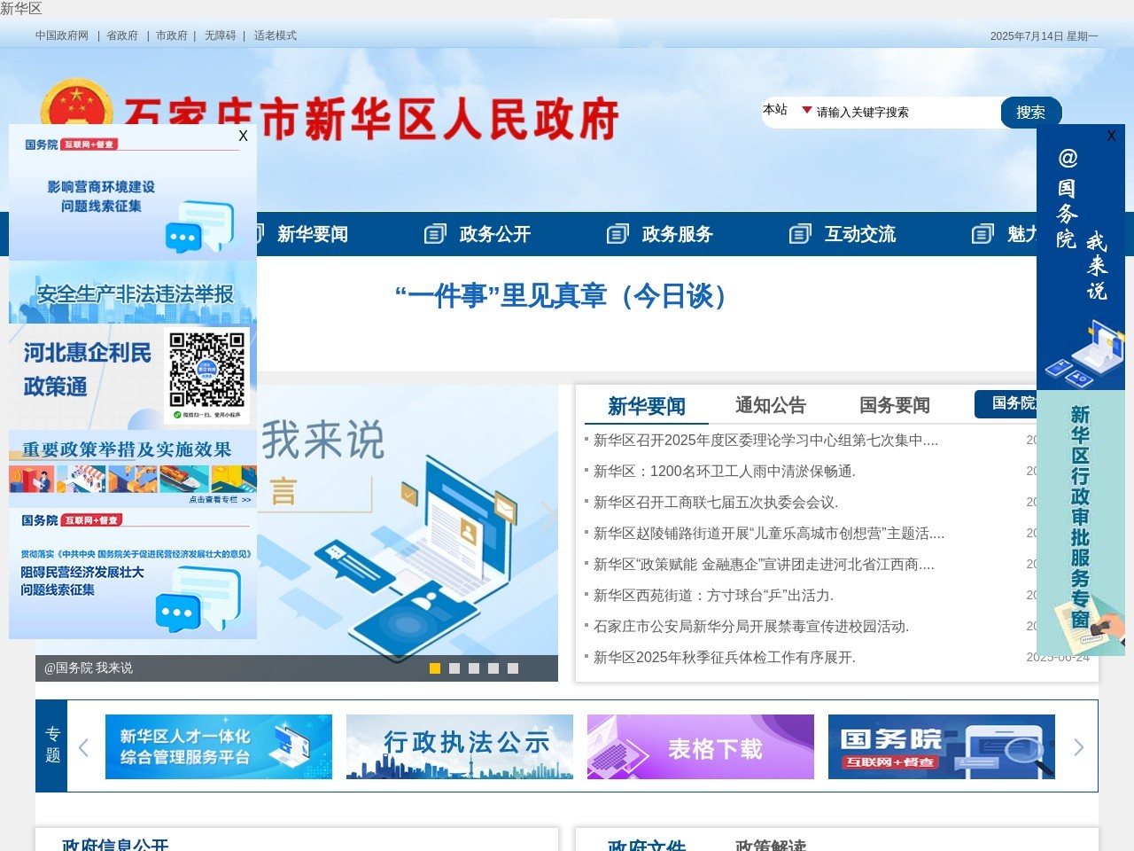Click the icon beside 魅力 nav item
This screenshot has height=851, width=1134.
[x=983, y=234]
